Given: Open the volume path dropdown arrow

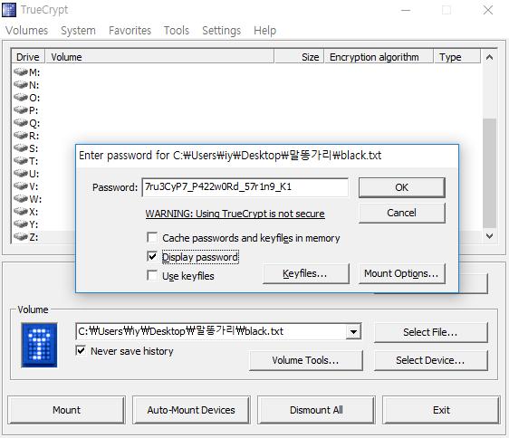Looking at the screenshot, I should point(353,331).
